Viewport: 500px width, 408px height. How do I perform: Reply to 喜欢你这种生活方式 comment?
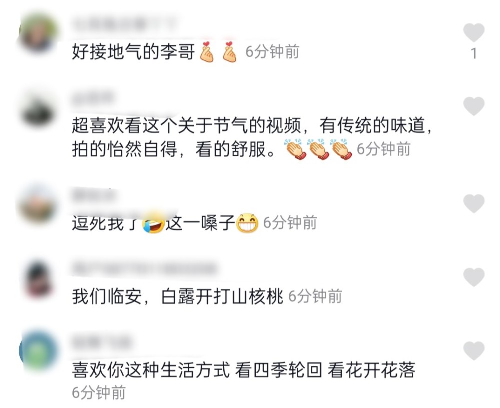point(243,370)
